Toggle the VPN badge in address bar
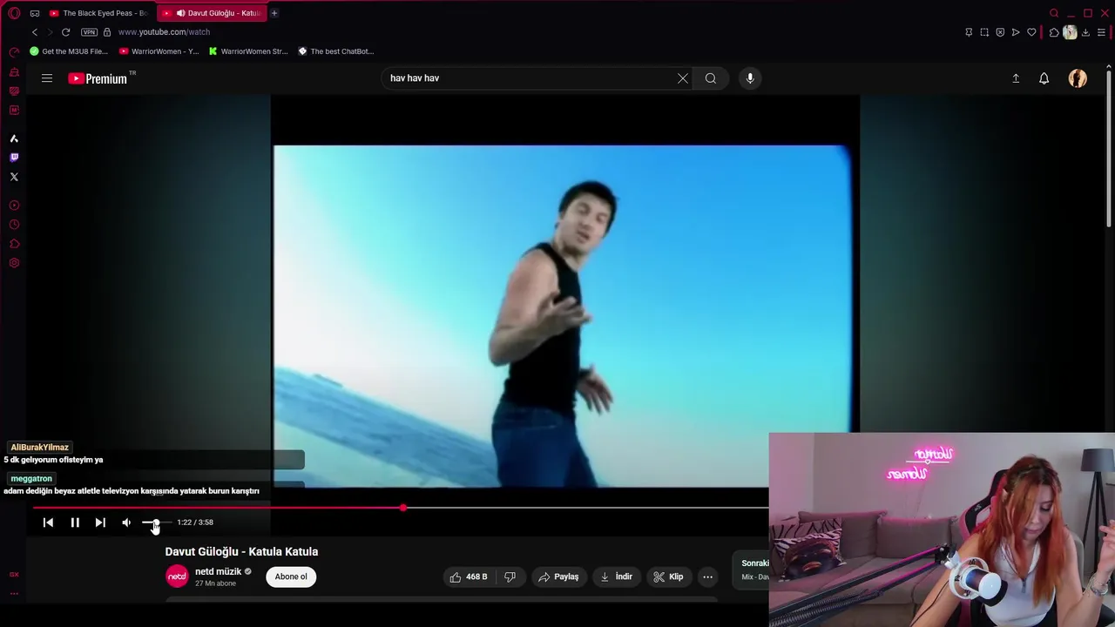The height and width of the screenshot is (627, 1115). click(89, 32)
